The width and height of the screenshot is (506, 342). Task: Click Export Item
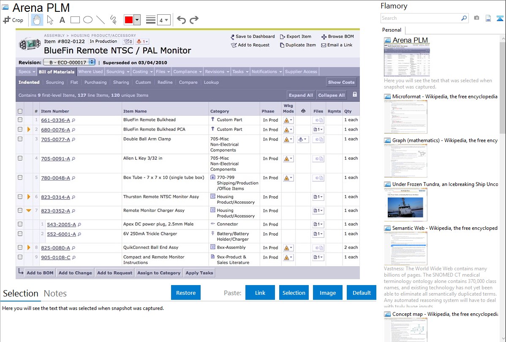click(x=296, y=36)
